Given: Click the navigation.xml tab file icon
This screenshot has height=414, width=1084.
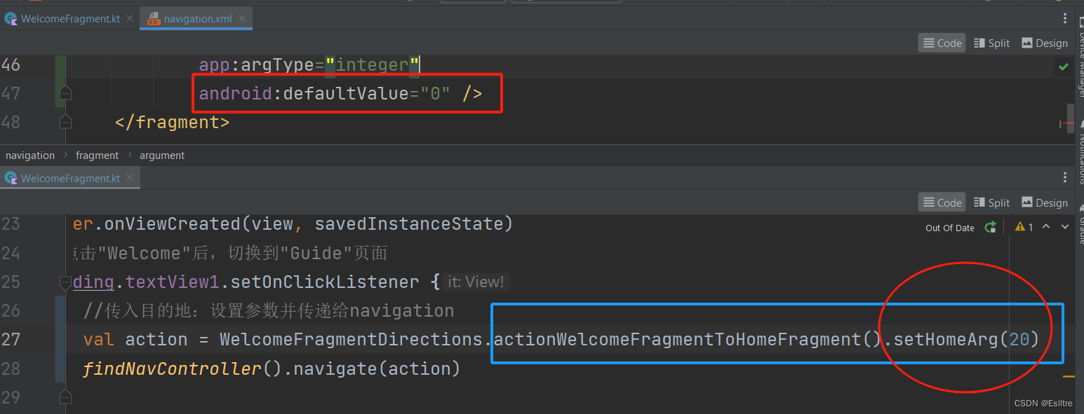Looking at the screenshot, I should (x=154, y=18).
